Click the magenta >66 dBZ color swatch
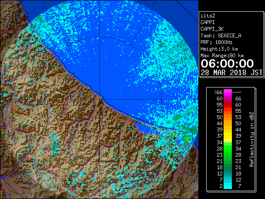This screenshot has width=265, height=199. (x=228, y=92)
